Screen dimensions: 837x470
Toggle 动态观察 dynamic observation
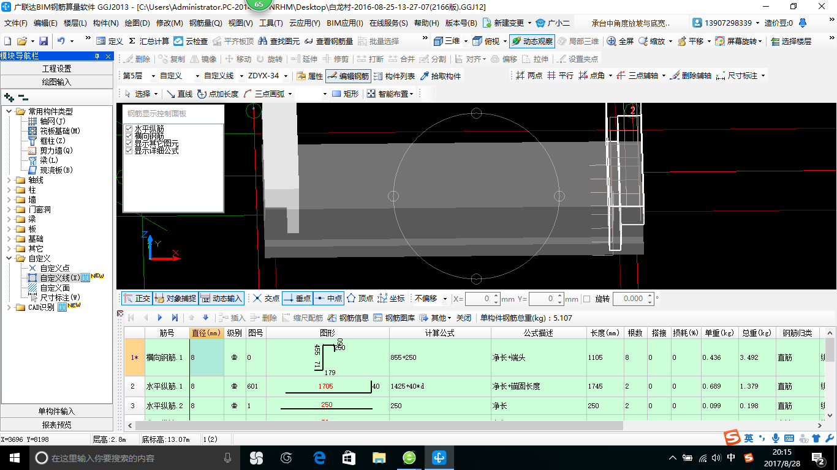pos(532,41)
